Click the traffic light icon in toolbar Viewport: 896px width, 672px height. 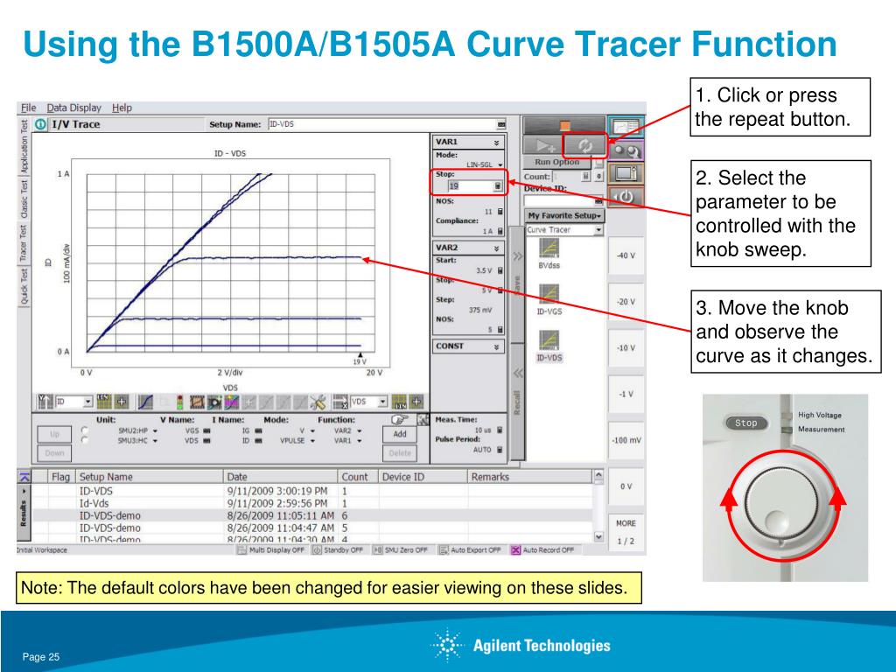179,402
